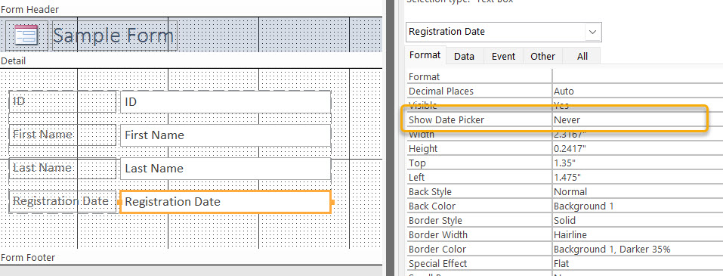Click the form logo icon in header
Viewport: 723px width, 276px height.
tap(26, 36)
